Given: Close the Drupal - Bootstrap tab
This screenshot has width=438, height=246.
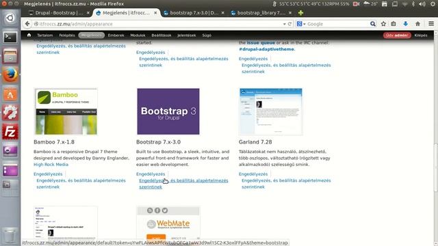Looking at the screenshot, I should (88, 13).
